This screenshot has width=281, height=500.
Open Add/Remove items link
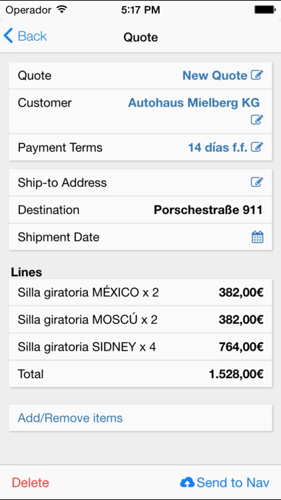point(140,418)
